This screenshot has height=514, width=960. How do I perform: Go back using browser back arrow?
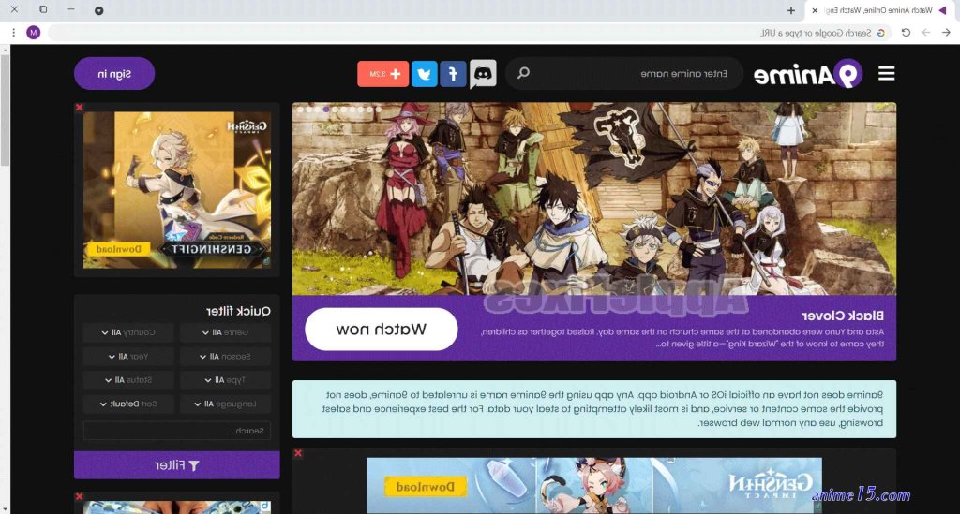click(946, 33)
